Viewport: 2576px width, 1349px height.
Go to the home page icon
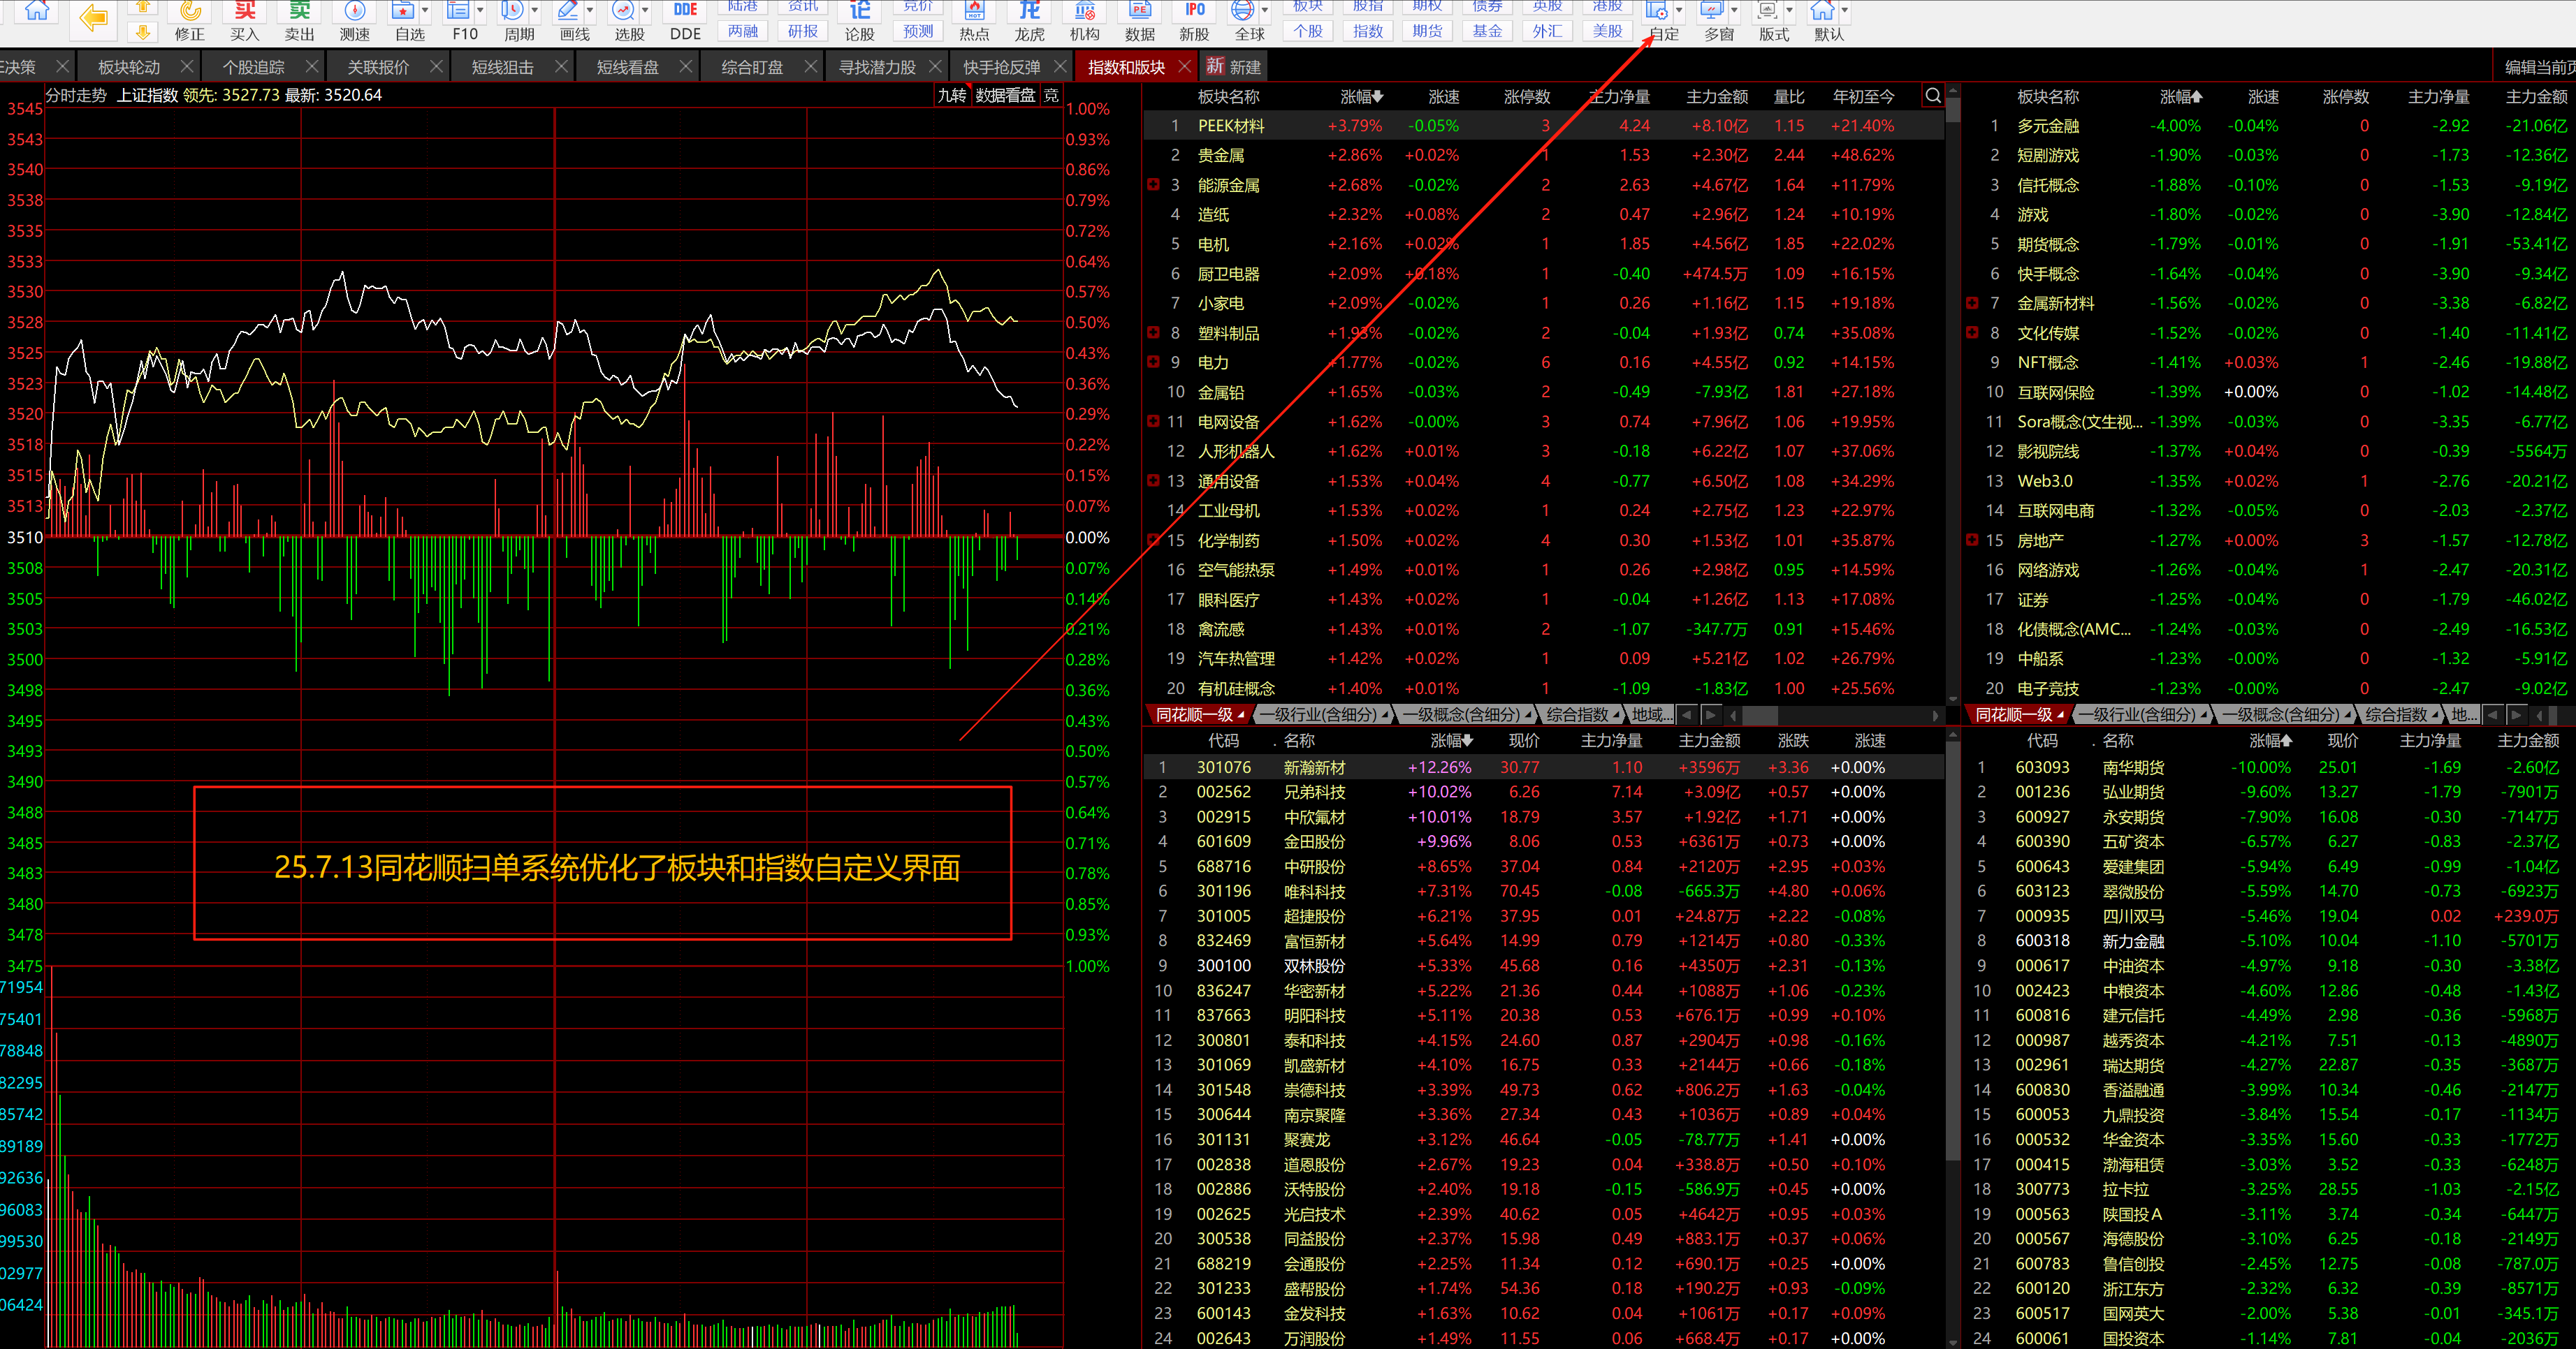(37, 12)
